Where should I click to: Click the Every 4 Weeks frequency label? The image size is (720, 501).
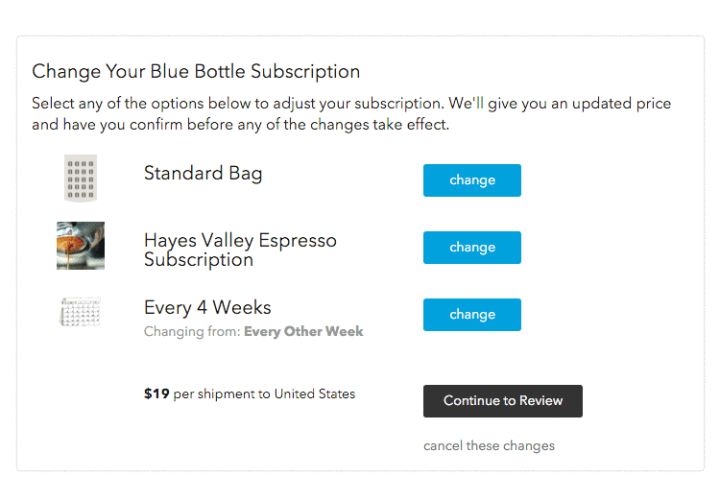point(207,308)
